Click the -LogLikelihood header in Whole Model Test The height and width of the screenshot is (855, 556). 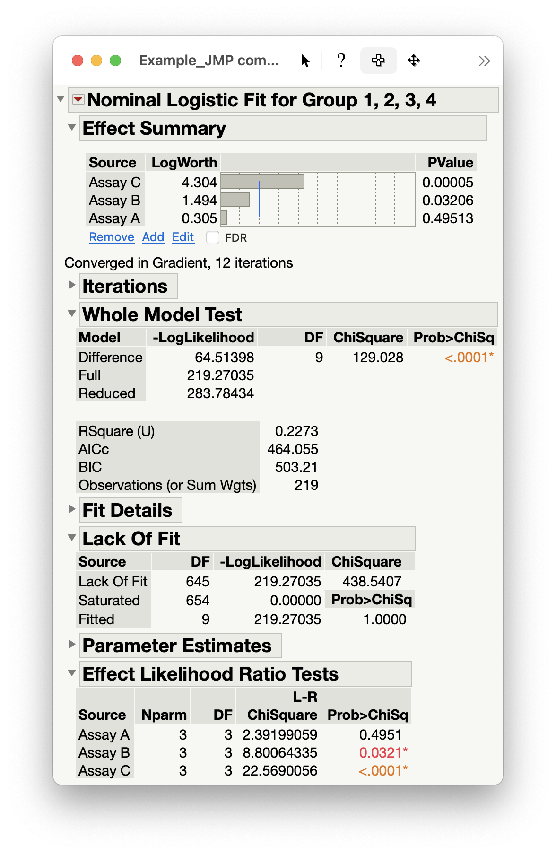[x=203, y=338]
